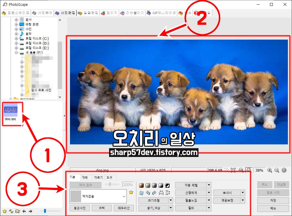Go to the next folder with the right arrow

click(x=31, y=211)
